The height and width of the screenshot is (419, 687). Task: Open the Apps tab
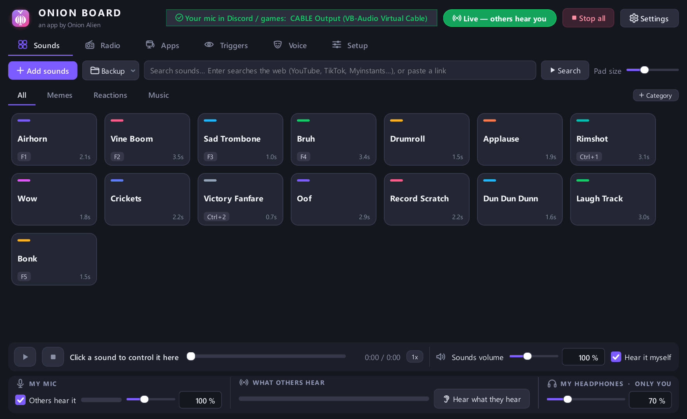click(162, 45)
